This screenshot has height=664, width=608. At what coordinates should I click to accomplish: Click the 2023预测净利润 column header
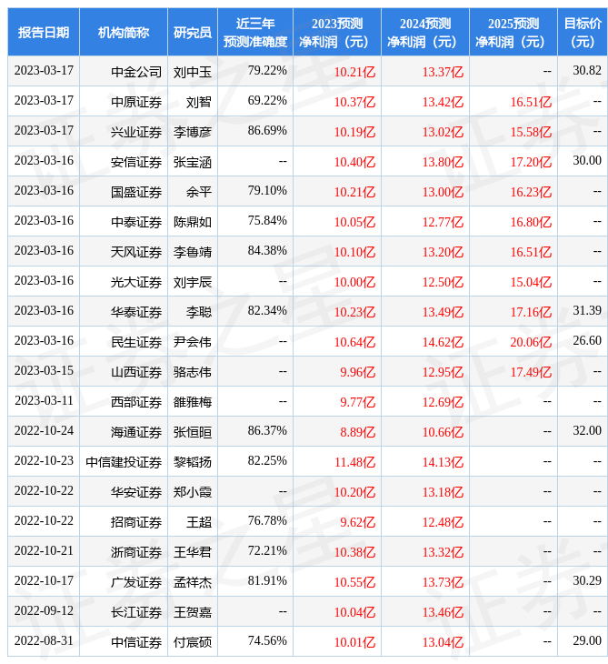[337, 32]
